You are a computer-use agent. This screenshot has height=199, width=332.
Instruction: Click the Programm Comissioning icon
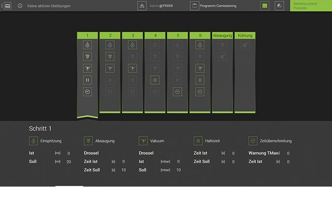(x=195, y=6)
